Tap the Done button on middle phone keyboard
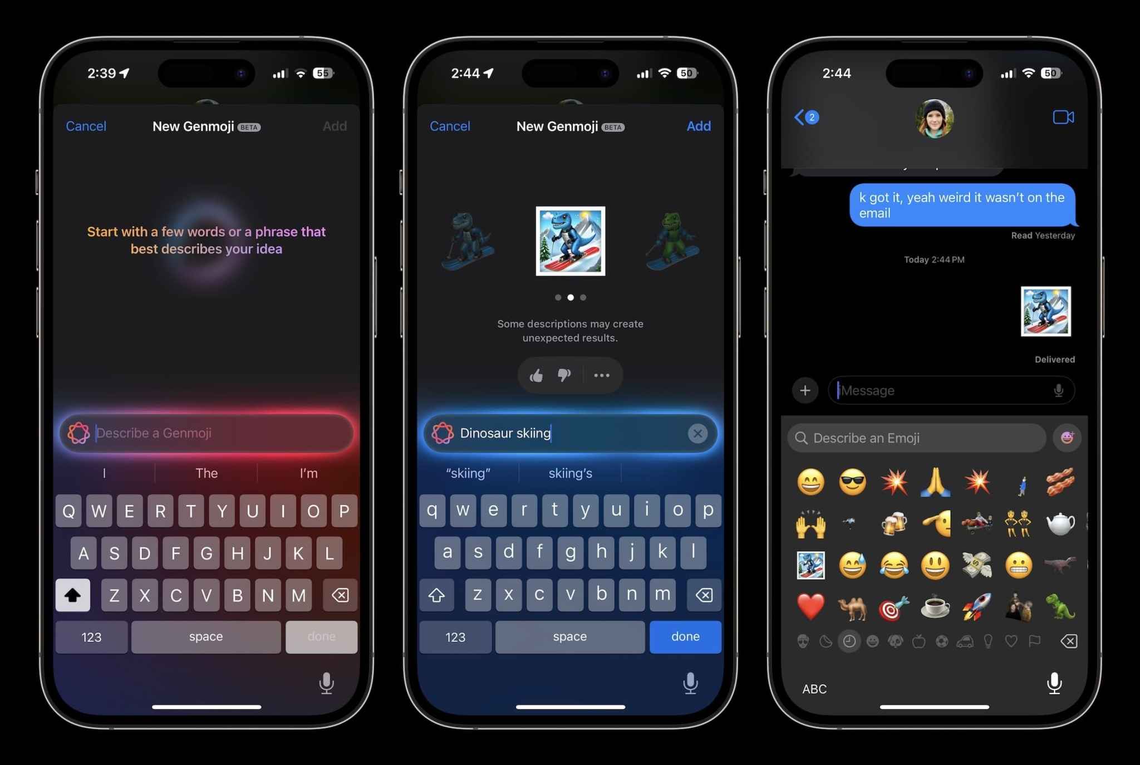This screenshot has height=765, width=1140. click(685, 636)
